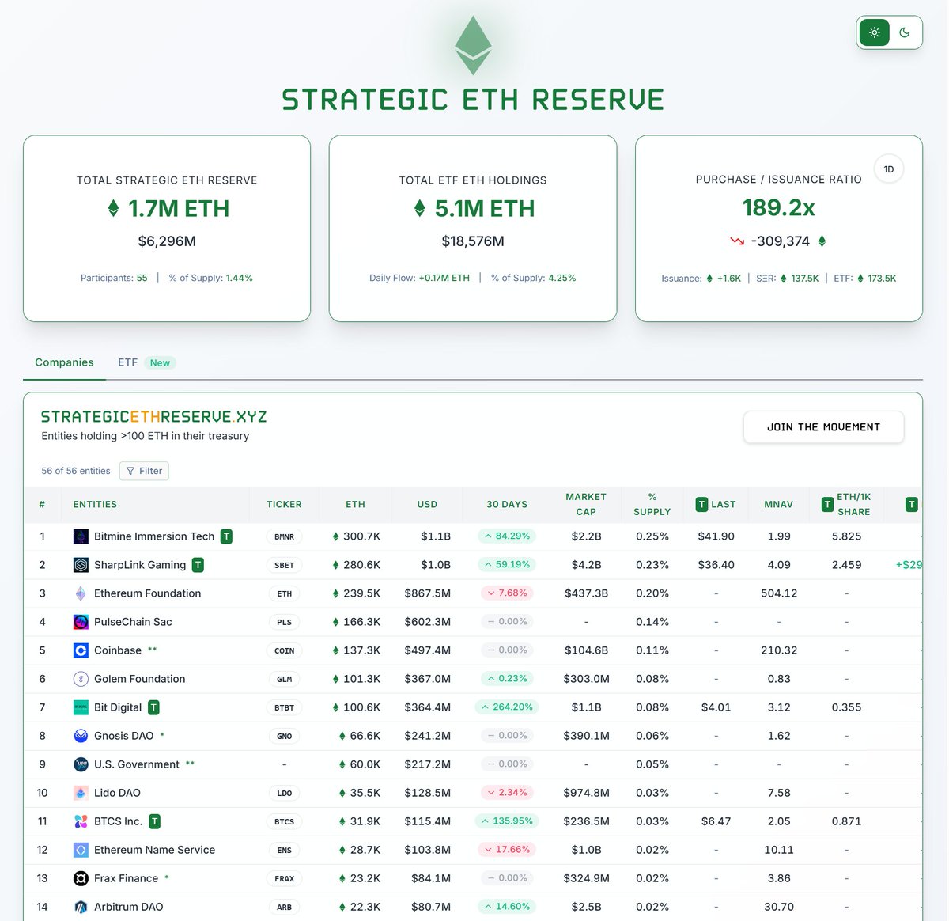Open the Filter button
Screen dimensions: 949x921
pyautogui.click(x=144, y=471)
